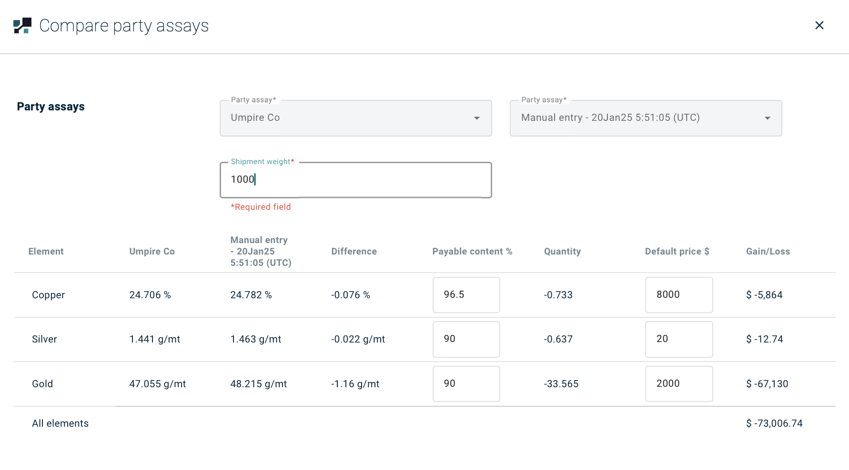The image size is (849, 470).
Task: Focus the Shipment weight input field
Action: point(355,180)
